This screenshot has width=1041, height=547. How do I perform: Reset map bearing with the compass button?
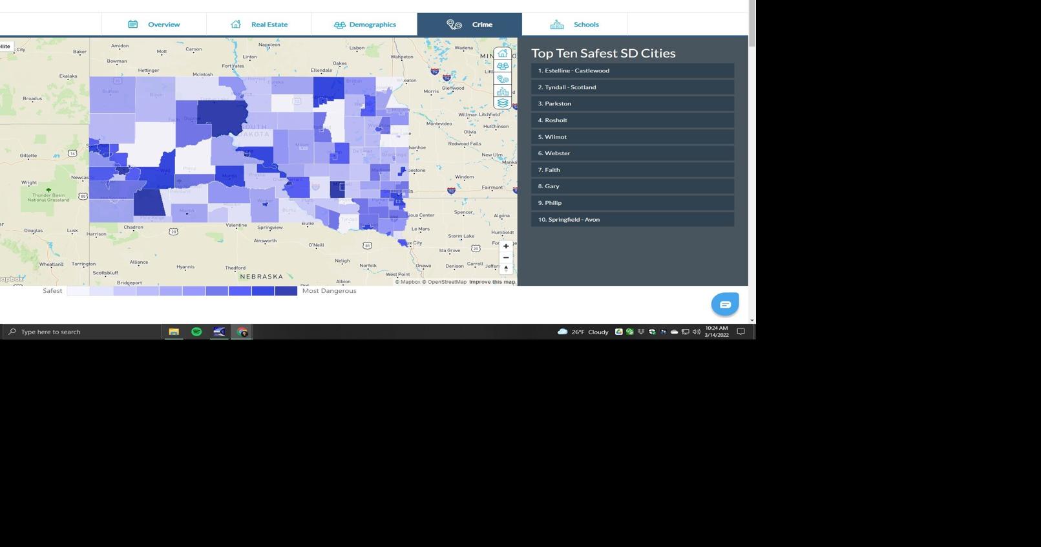506,268
